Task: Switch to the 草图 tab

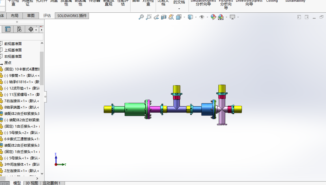Action: click(x=31, y=16)
